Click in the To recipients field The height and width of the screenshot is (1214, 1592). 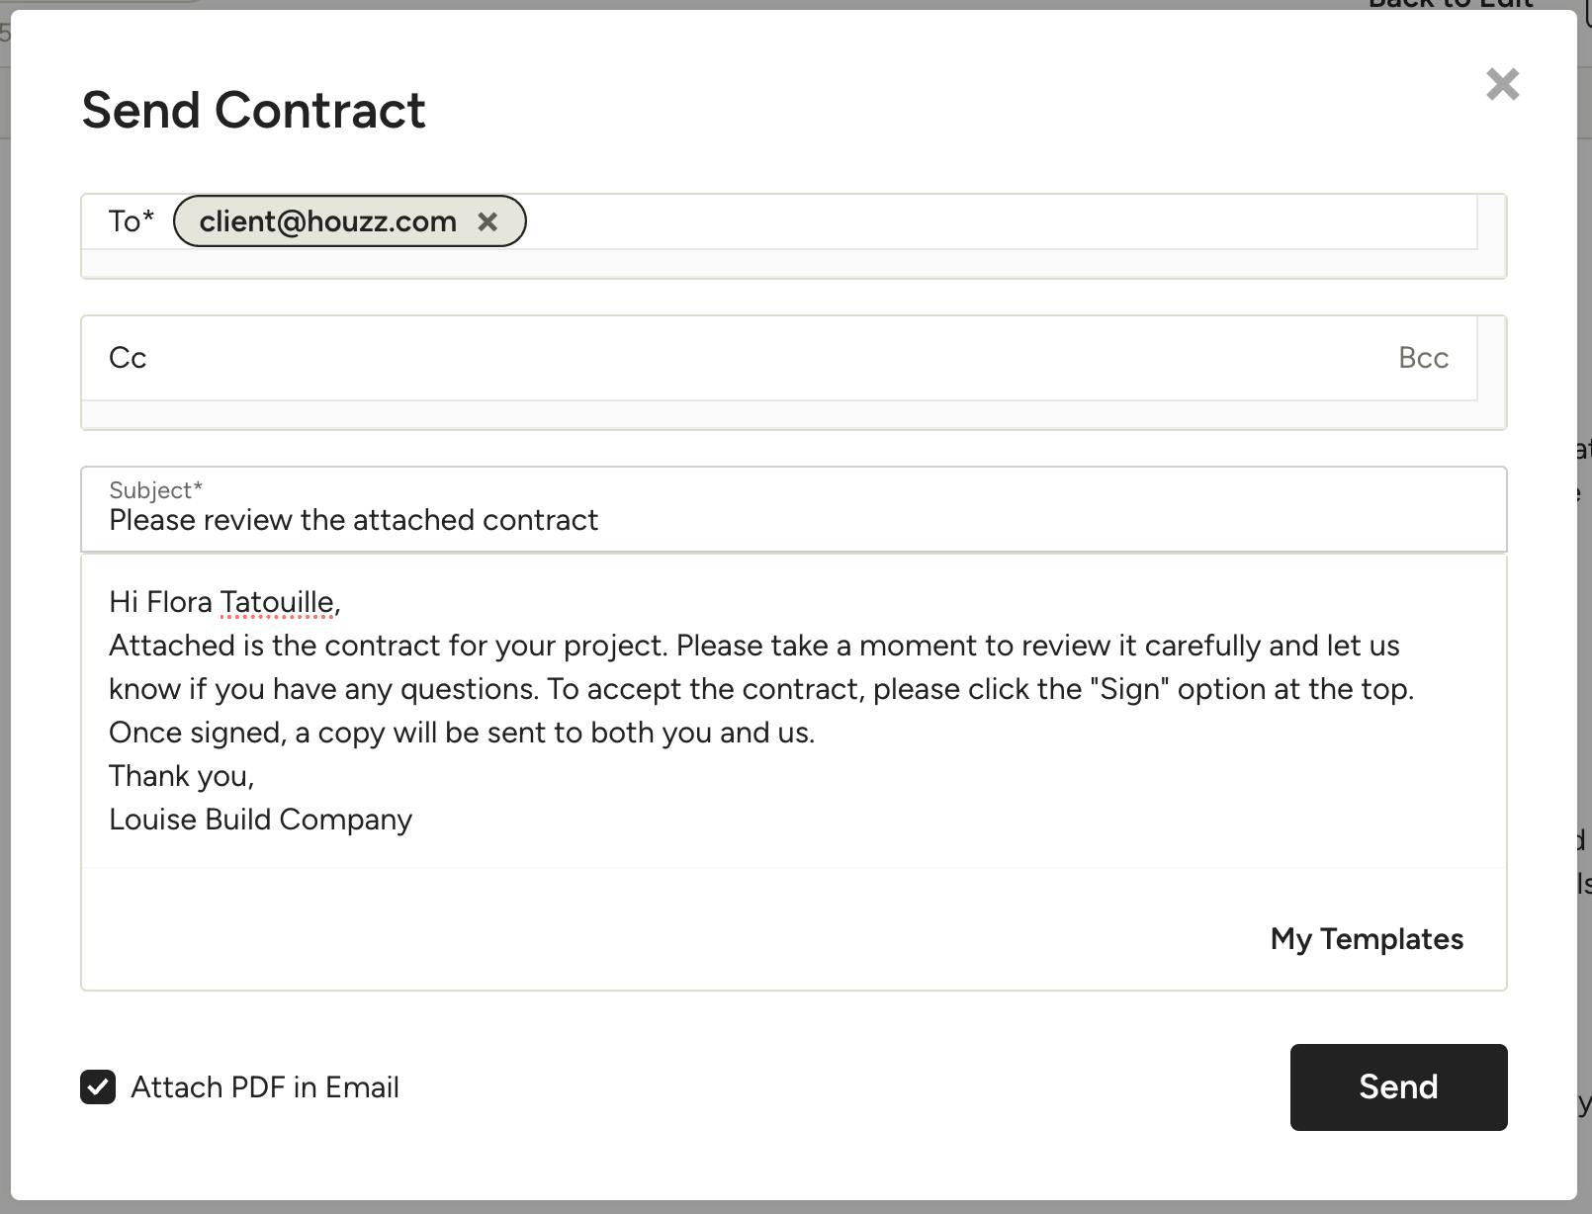[x=999, y=222]
